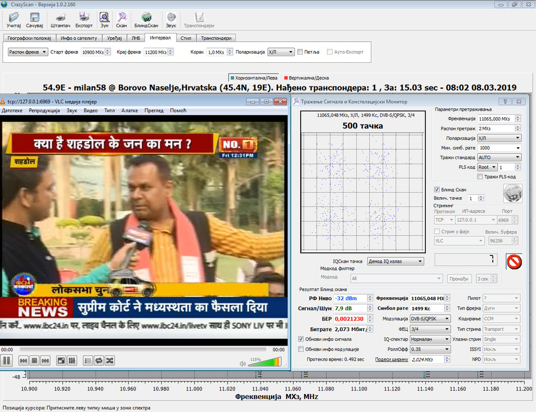This screenshot has height=412, width=536.
Task: Pause playback in VLC player
Action: tap(7, 360)
